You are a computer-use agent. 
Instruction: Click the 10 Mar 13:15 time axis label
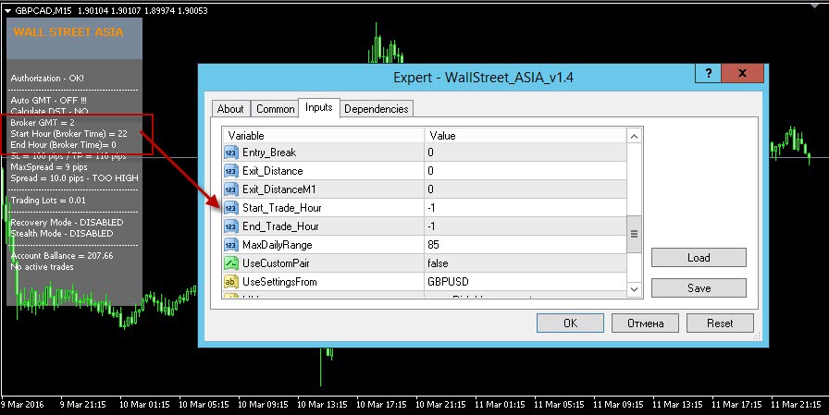pyautogui.click(x=322, y=405)
